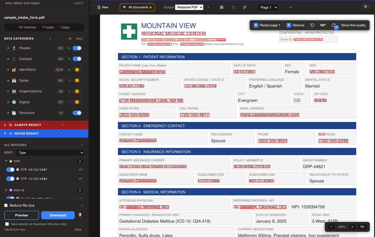The width and height of the screenshot is (375, 237).
Task: Click the Always Redact help icon
Action: pos(62,125)
